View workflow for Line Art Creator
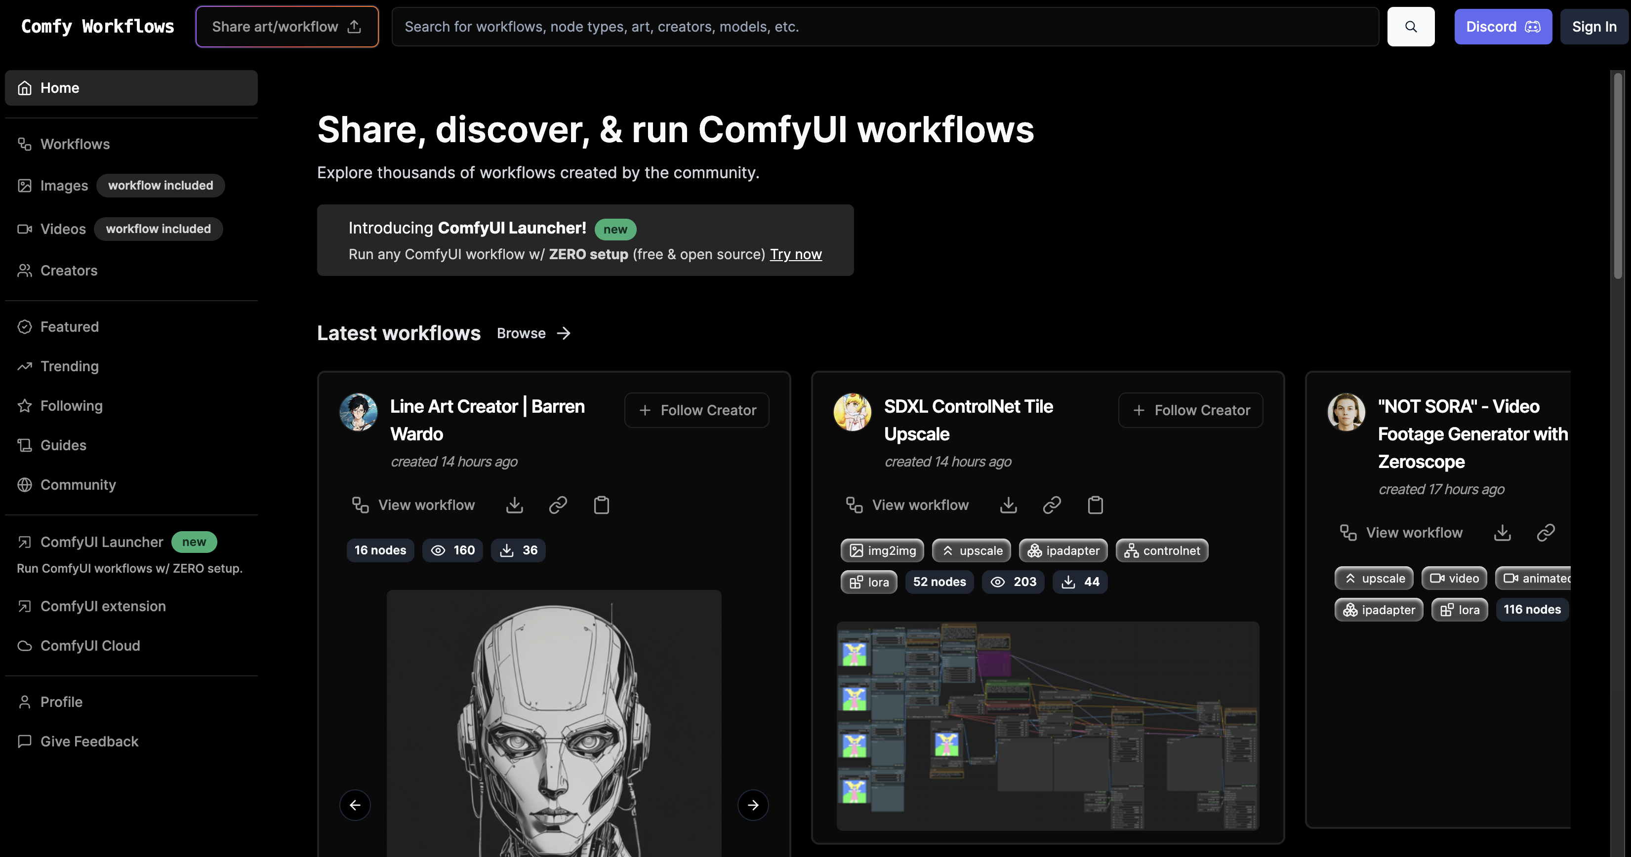The width and height of the screenshot is (1631, 857). (413, 505)
